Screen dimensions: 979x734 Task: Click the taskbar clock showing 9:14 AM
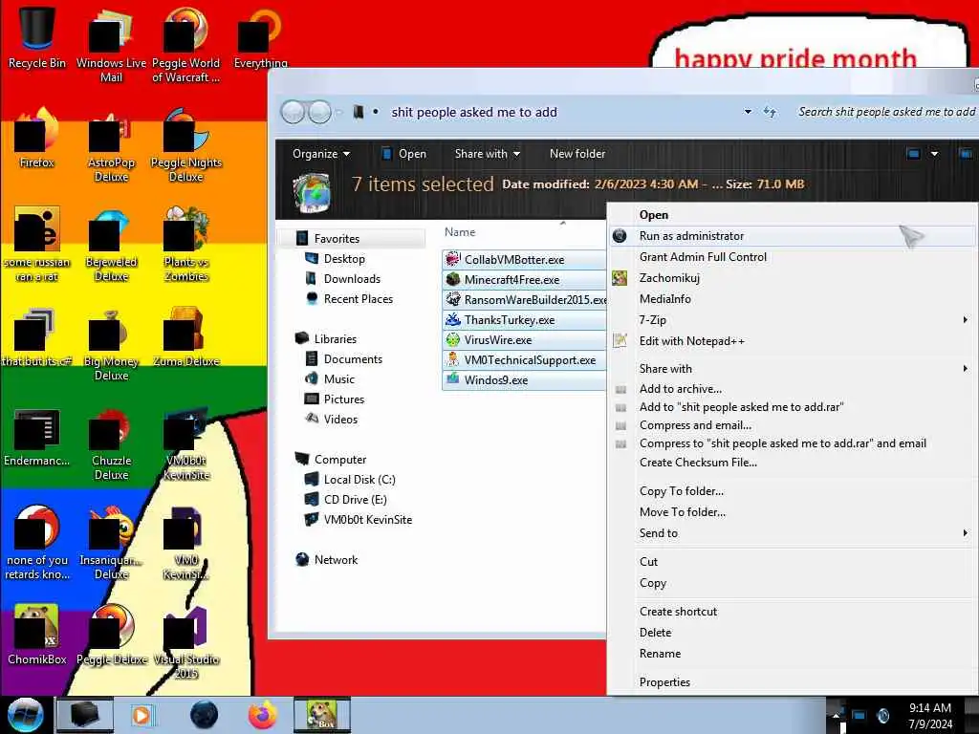click(930, 715)
